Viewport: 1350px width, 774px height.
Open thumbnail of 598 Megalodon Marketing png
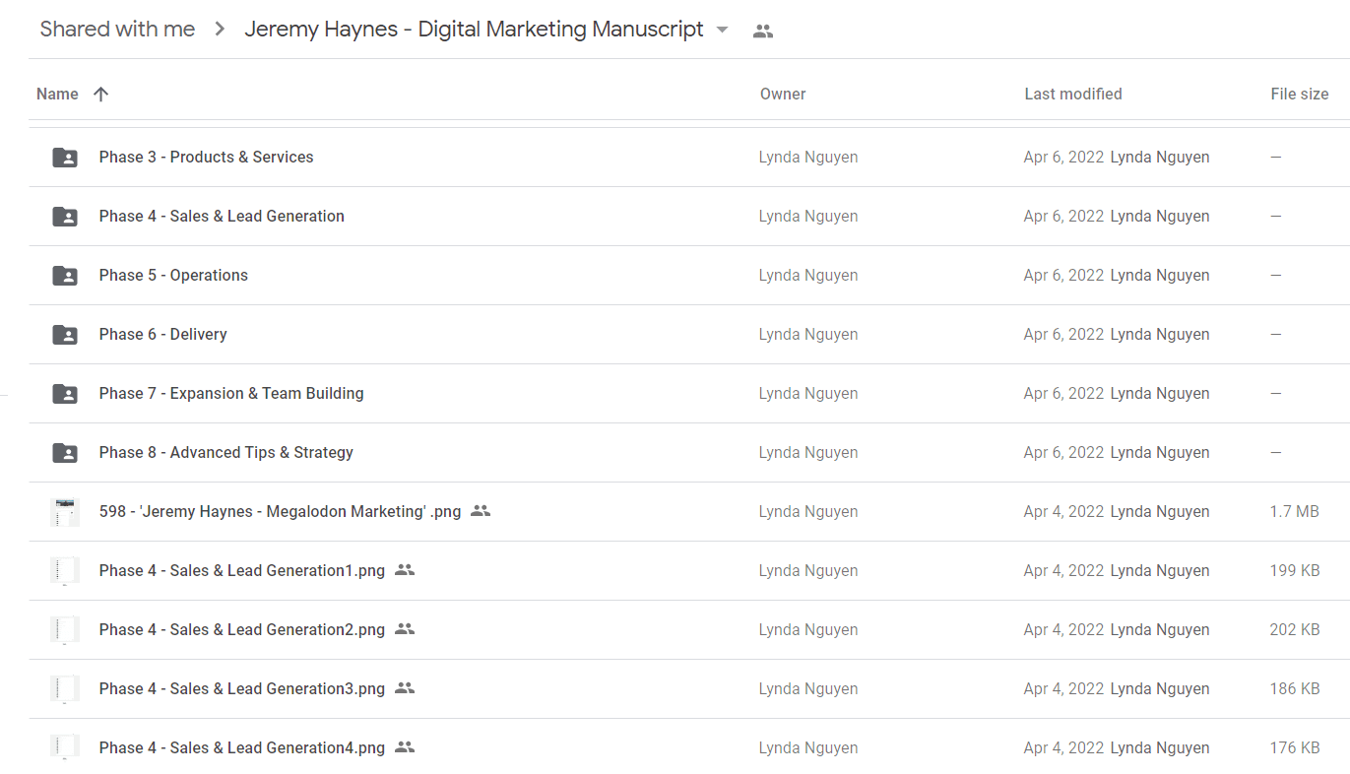[x=65, y=512]
